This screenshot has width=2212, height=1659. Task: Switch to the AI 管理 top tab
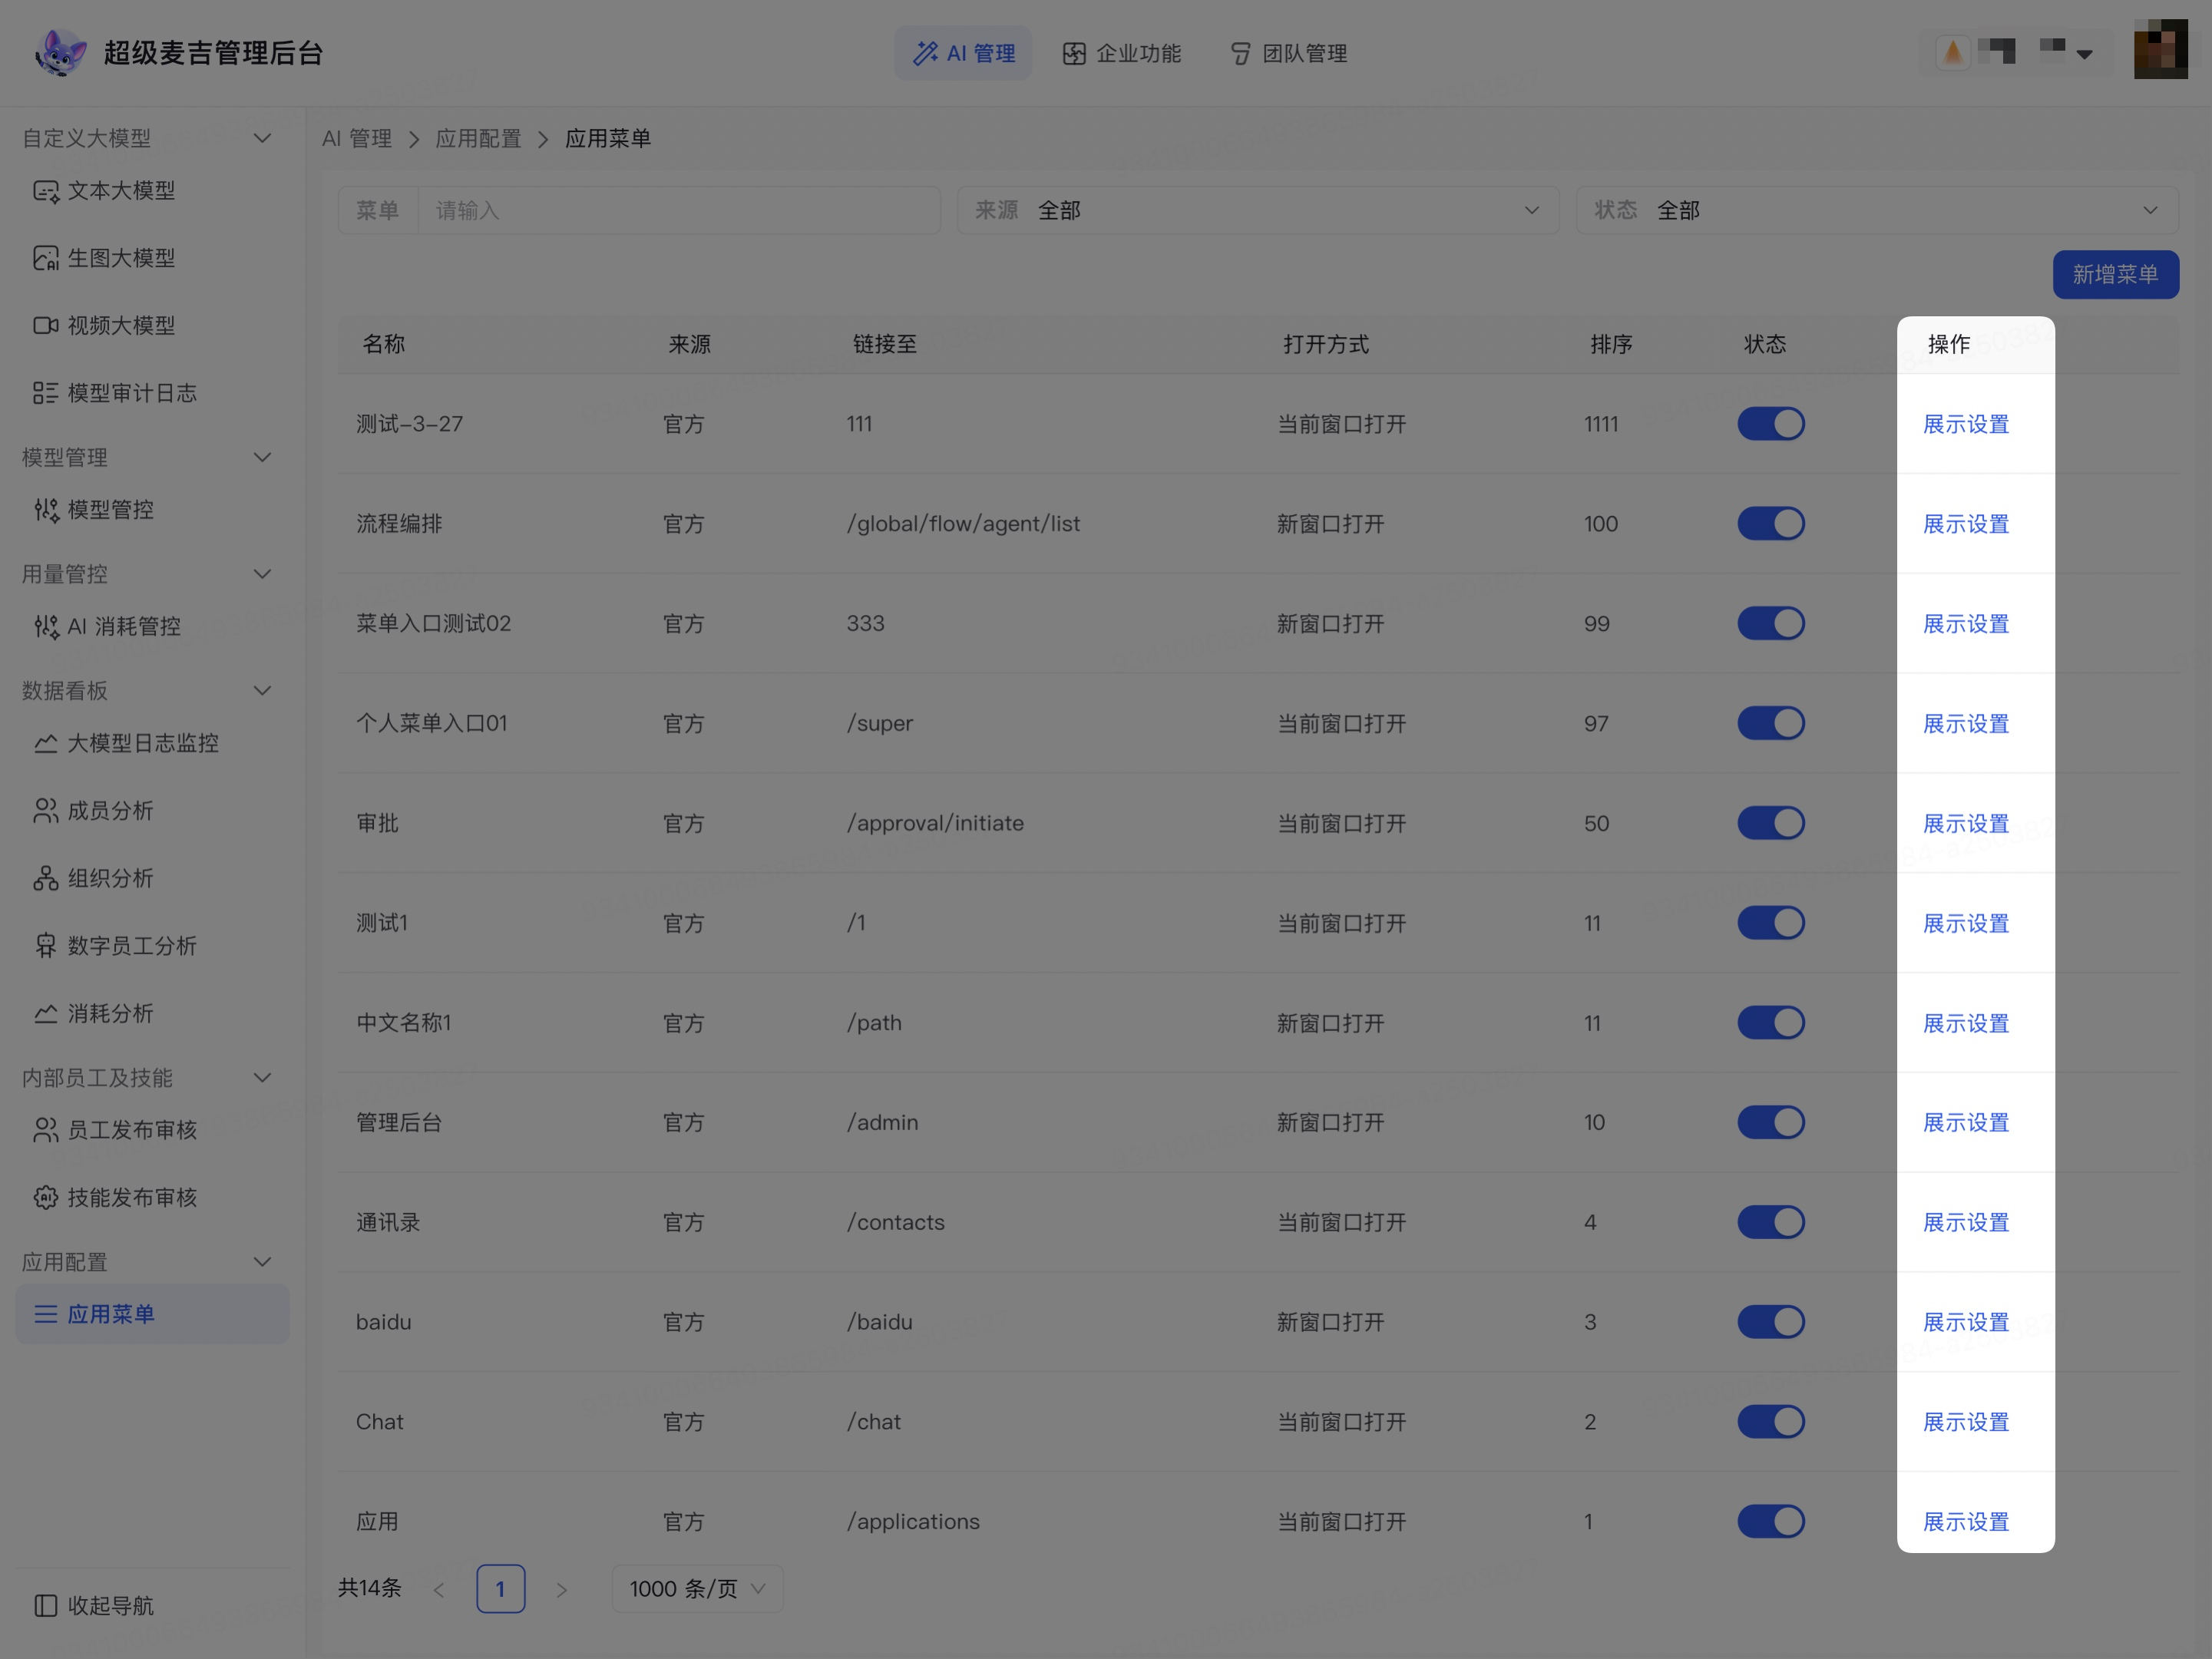tap(963, 53)
